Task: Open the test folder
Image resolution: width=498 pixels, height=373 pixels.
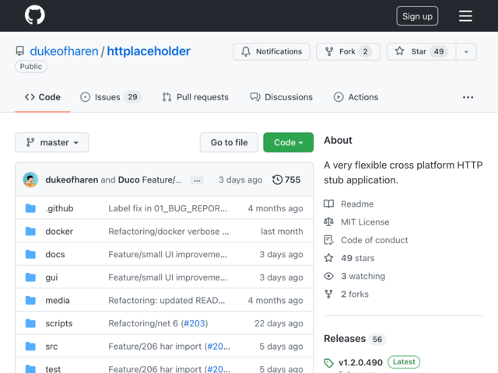Action: coord(53,369)
